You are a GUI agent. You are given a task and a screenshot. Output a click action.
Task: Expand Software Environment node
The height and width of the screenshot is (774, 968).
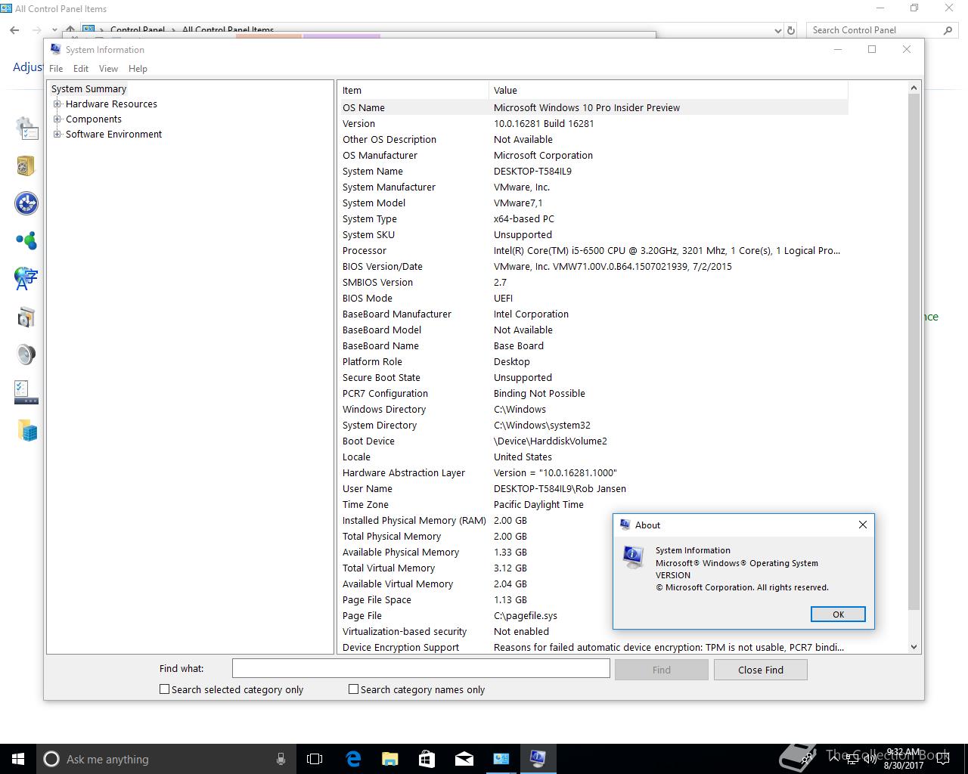(57, 135)
